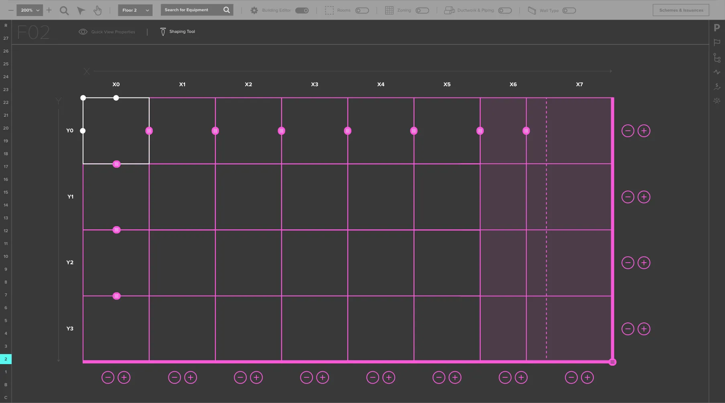This screenshot has height=403, width=725.
Task: Select the Shaping Tool
Action: (177, 32)
